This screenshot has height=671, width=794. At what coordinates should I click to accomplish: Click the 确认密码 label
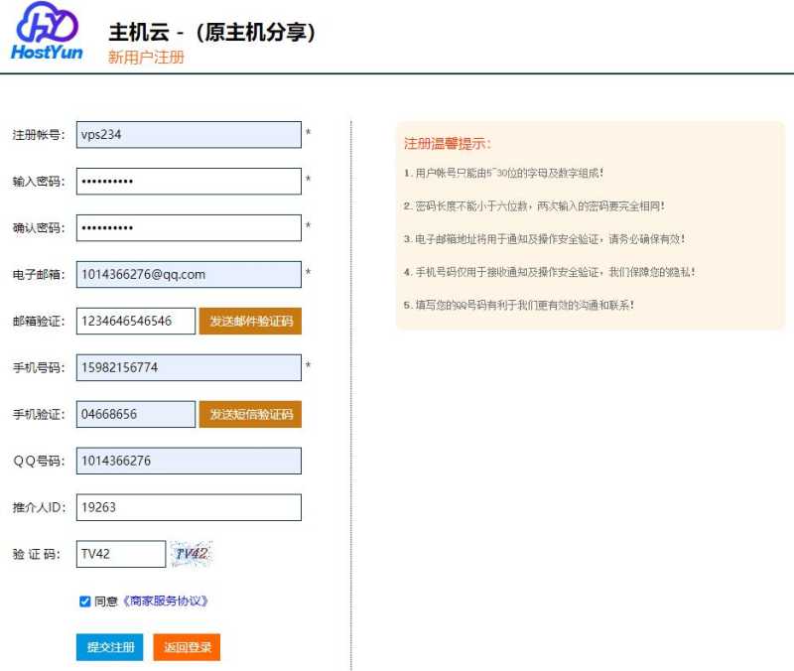39,228
